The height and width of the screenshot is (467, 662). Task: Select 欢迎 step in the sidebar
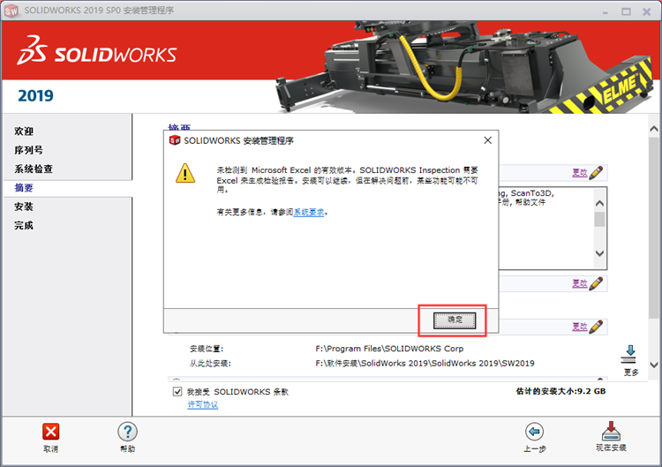(x=24, y=132)
